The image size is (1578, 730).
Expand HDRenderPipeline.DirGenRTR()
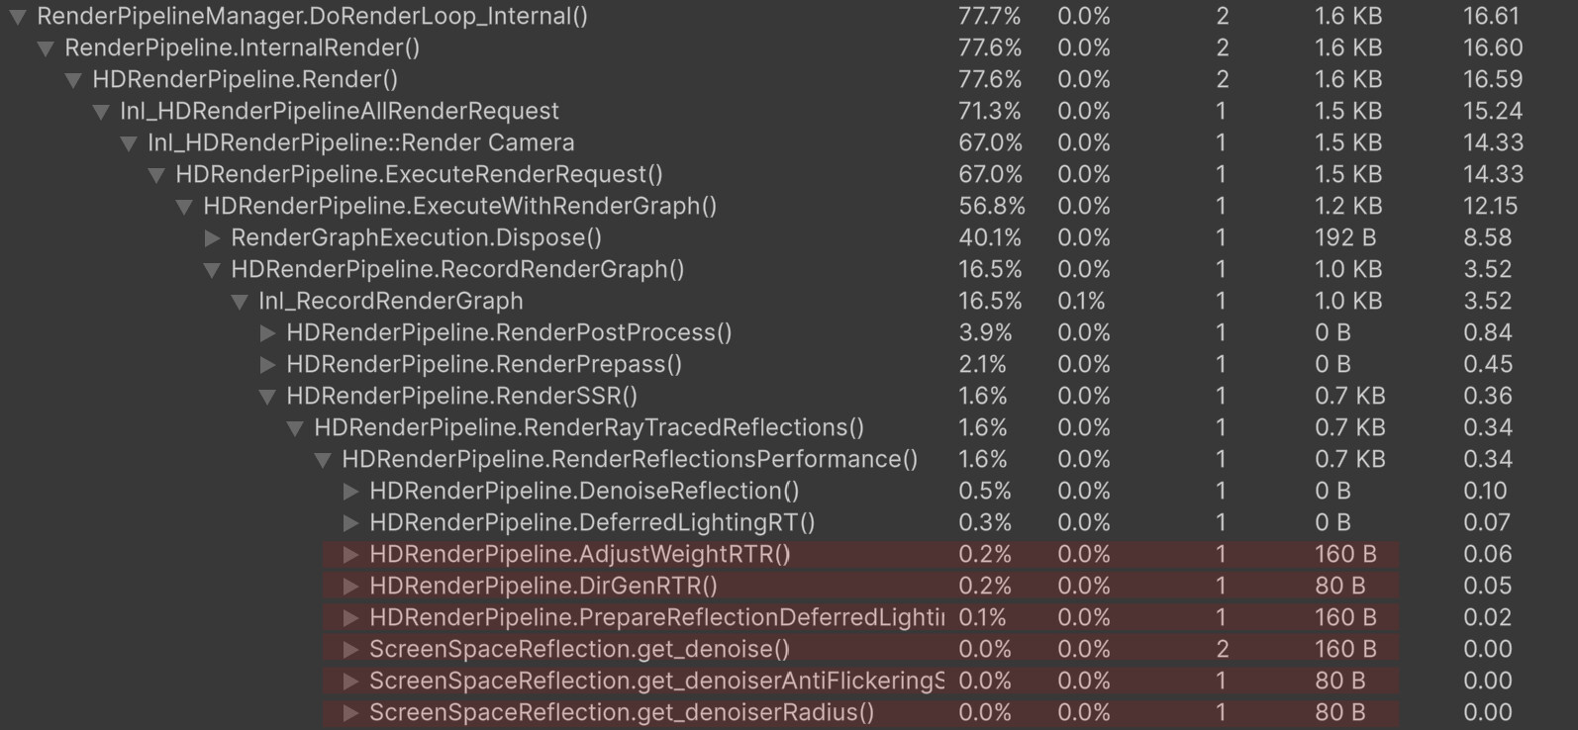[348, 586]
